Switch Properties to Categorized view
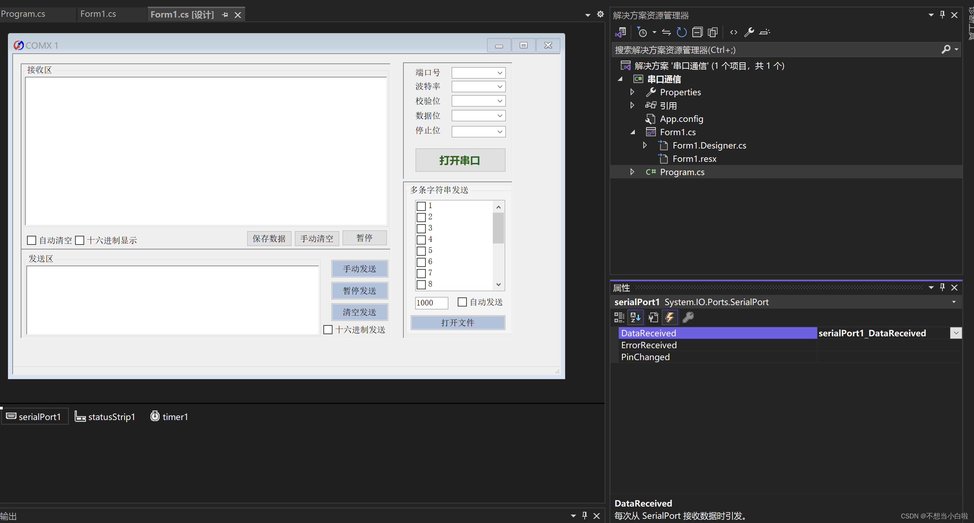 click(x=619, y=317)
